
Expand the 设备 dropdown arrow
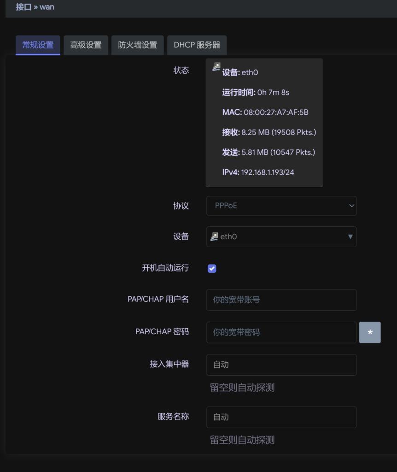[350, 236]
